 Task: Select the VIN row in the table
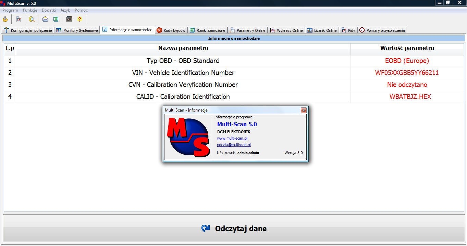click(183, 73)
